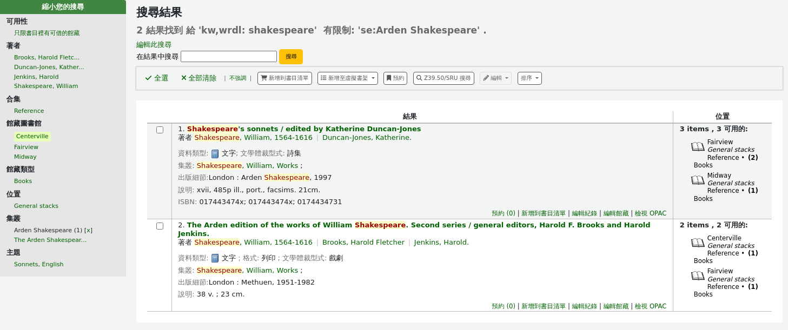Filter by Reference collection
Viewport: 788px width, 330px height.
pos(29,111)
